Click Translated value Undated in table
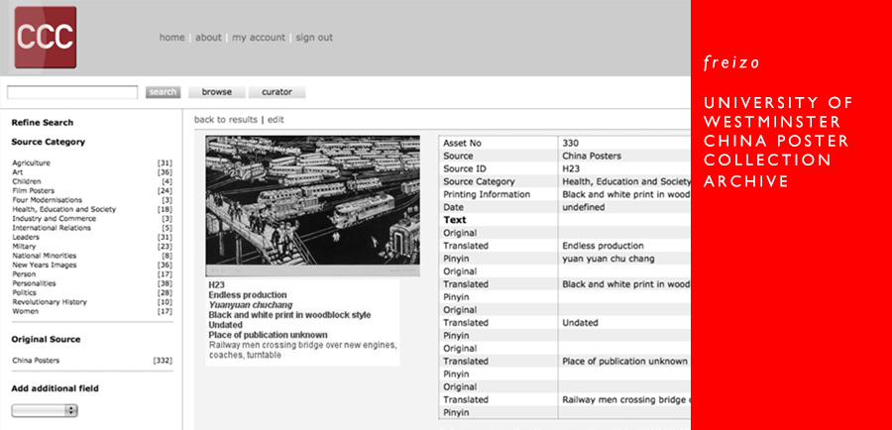892x430 pixels. 580,323
